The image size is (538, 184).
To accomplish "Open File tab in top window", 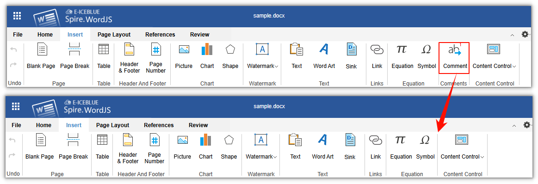I will (18, 35).
